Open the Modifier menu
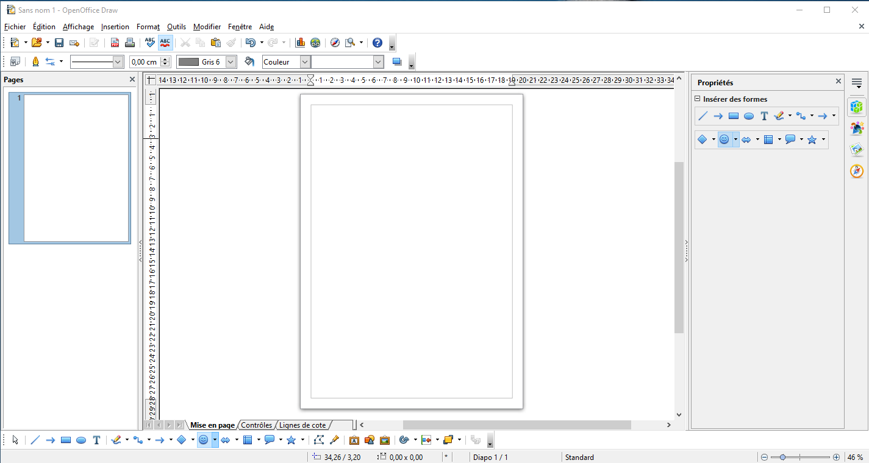 point(207,27)
